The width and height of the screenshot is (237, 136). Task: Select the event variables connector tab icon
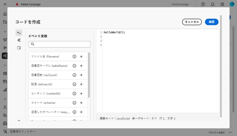19,33
